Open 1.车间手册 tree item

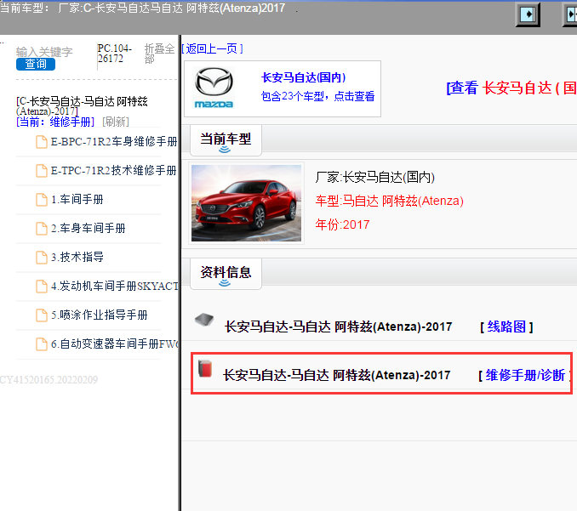pyautogui.click(x=77, y=200)
